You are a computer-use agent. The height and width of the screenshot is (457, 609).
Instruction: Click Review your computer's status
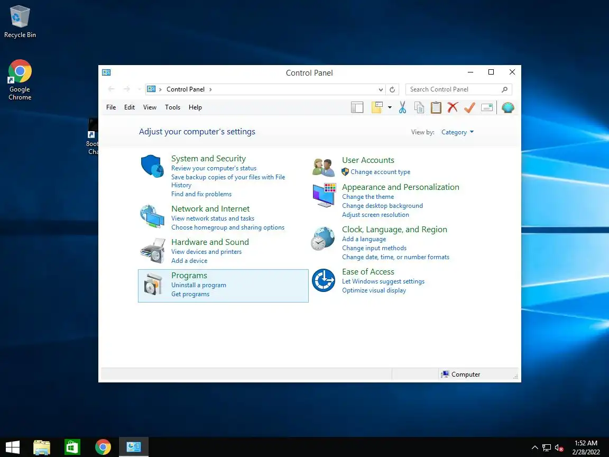[214, 168]
